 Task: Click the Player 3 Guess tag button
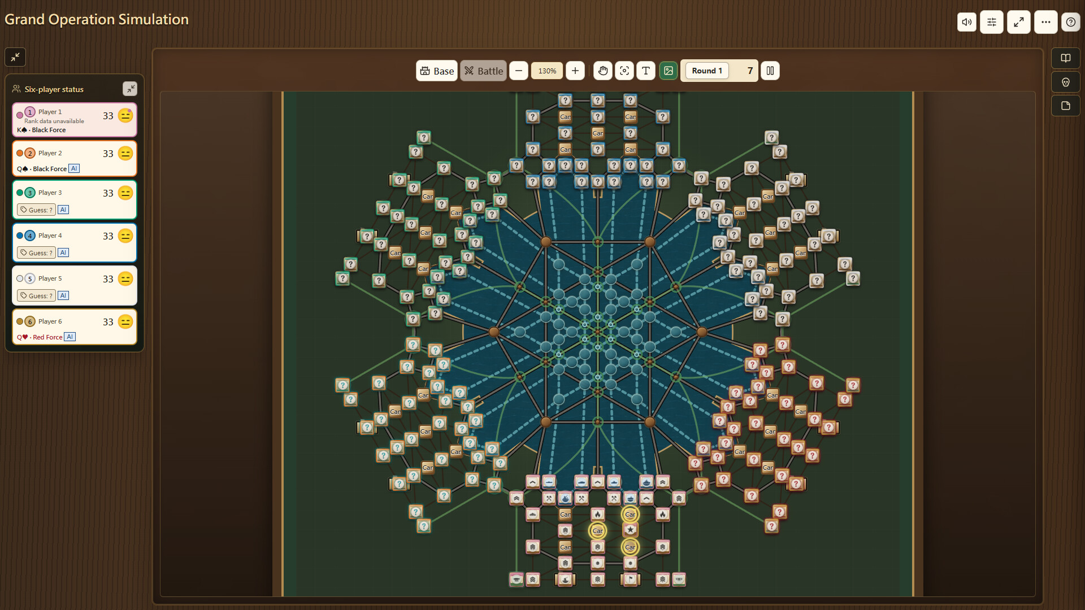coord(36,210)
